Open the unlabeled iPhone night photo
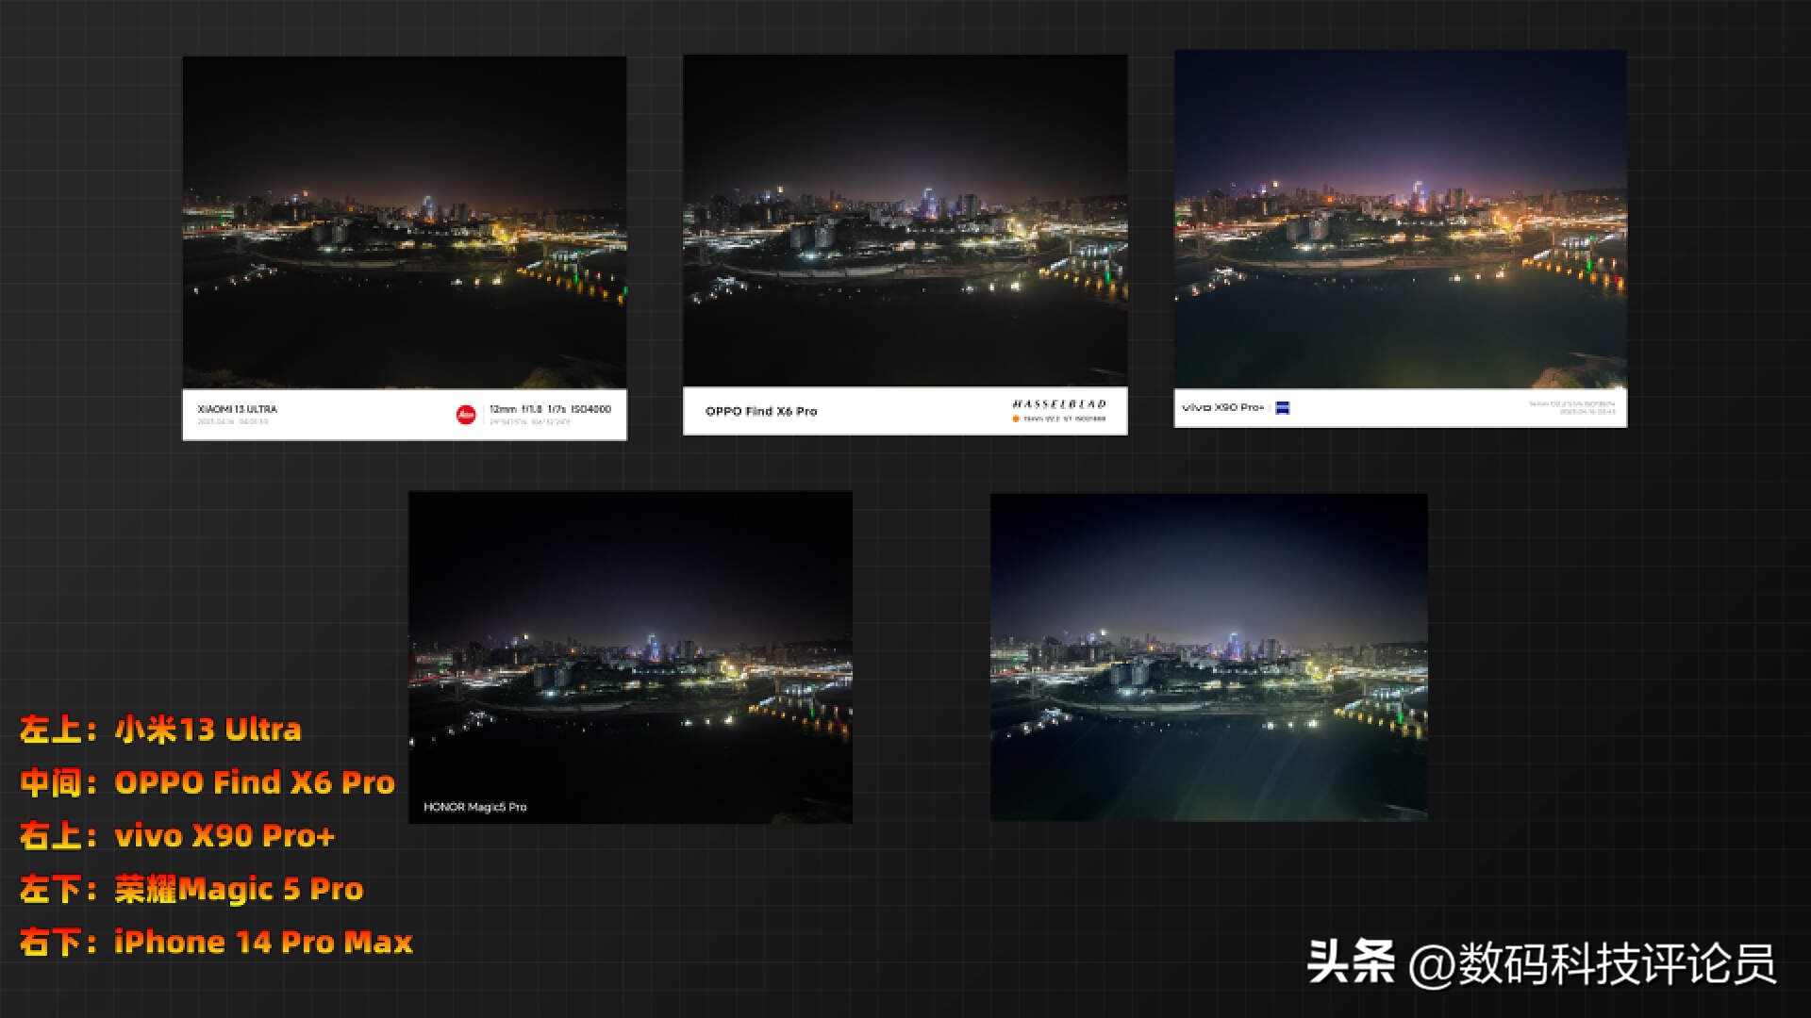Viewport: 1811px width, 1018px height. point(1208,656)
